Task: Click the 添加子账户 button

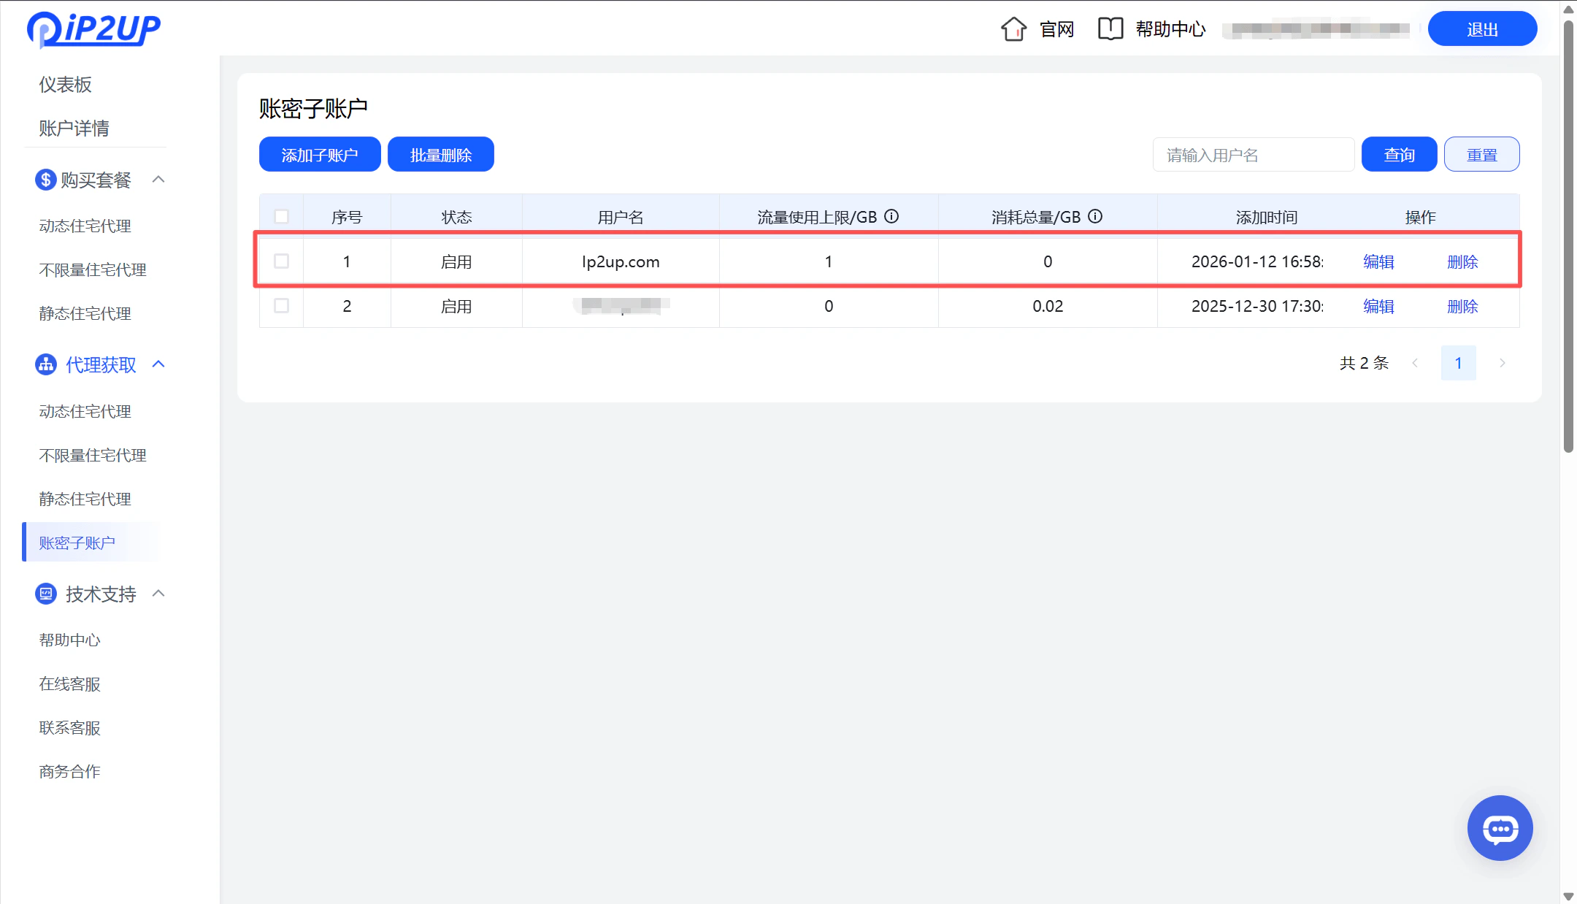Action: [319, 154]
